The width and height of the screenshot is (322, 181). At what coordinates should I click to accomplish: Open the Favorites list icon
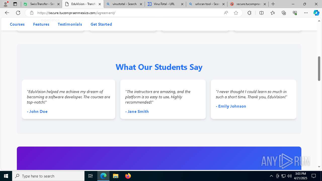273,13
